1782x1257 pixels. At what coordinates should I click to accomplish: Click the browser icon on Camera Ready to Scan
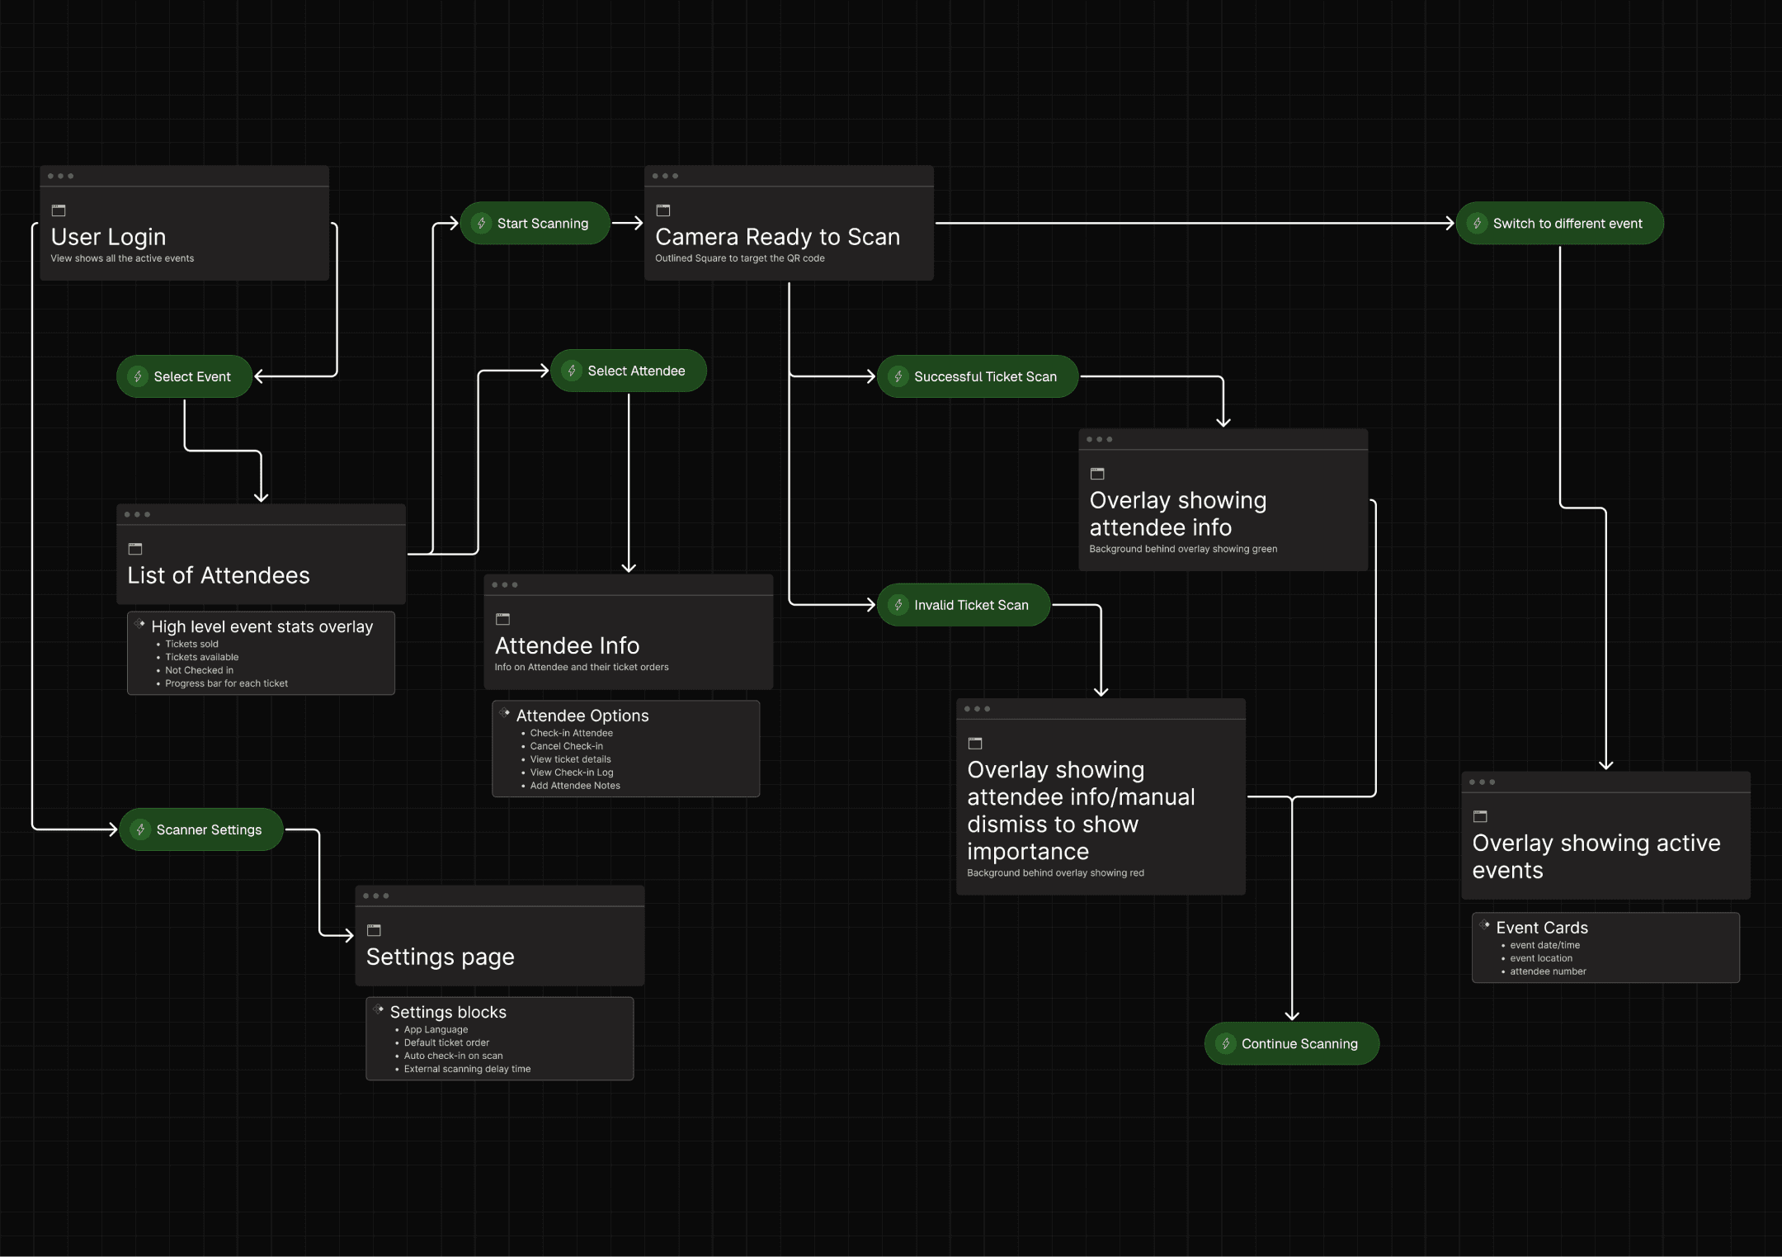(662, 209)
